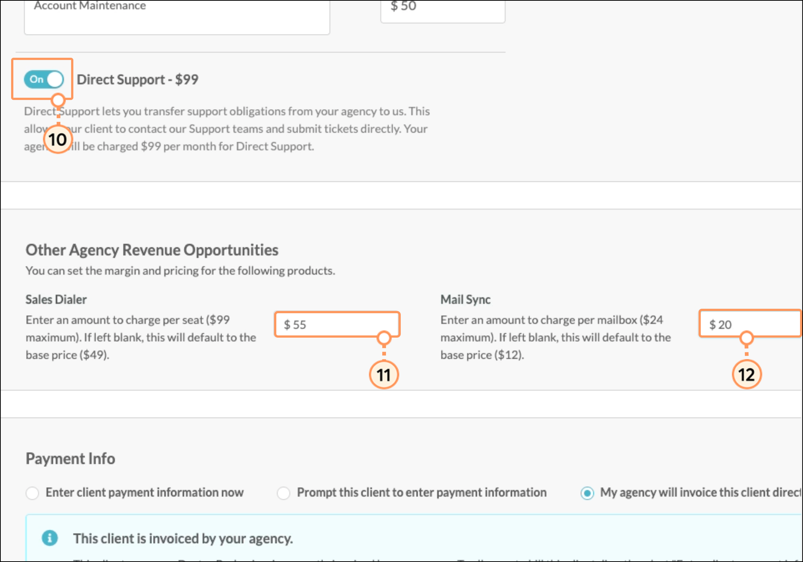Image resolution: width=803 pixels, height=562 pixels.
Task: Focus the Mail Sync $20 price field
Action: (750, 324)
